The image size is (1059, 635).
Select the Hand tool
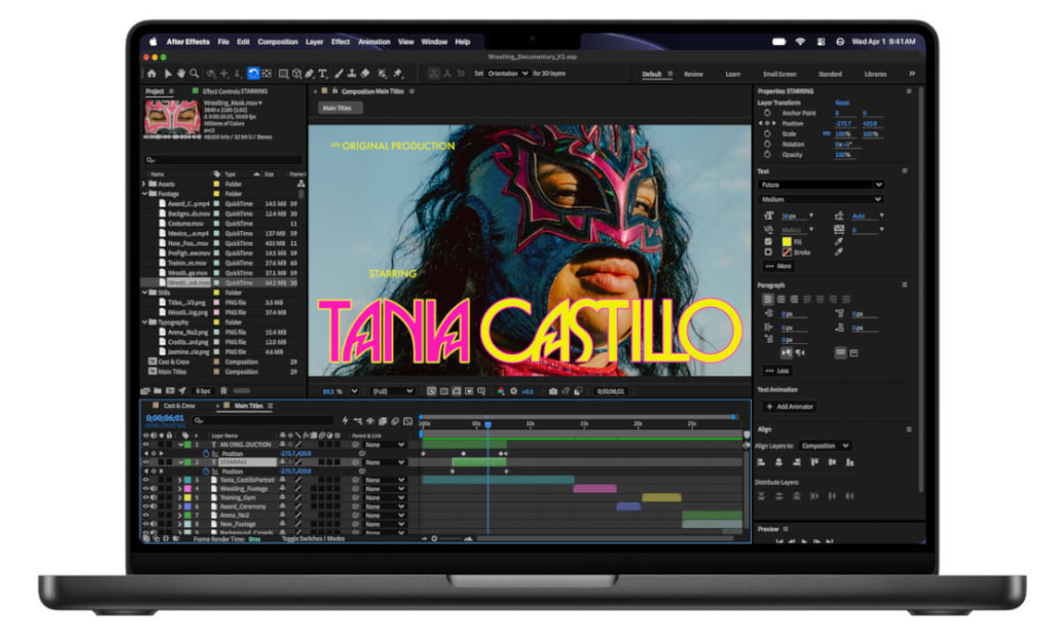tap(181, 74)
